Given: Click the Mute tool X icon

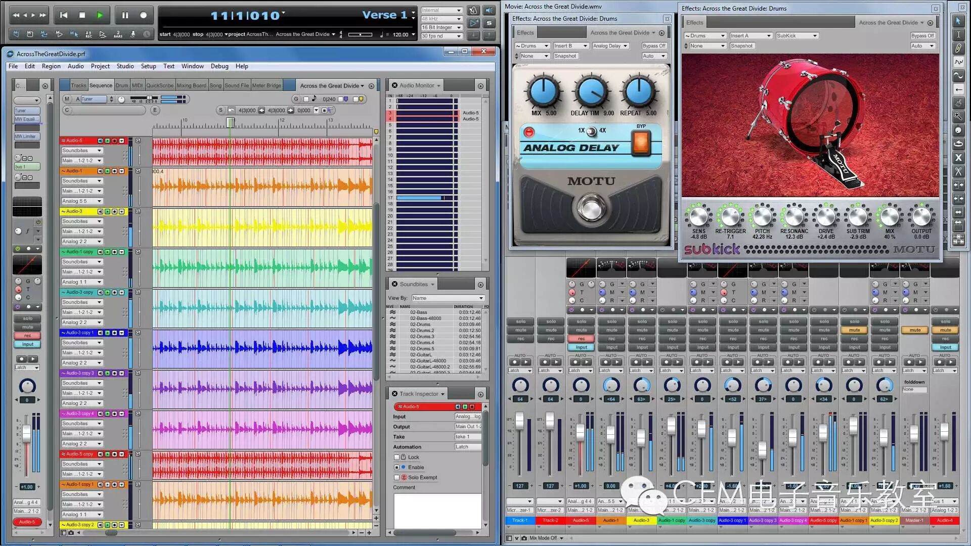Looking at the screenshot, I should (x=958, y=158).
